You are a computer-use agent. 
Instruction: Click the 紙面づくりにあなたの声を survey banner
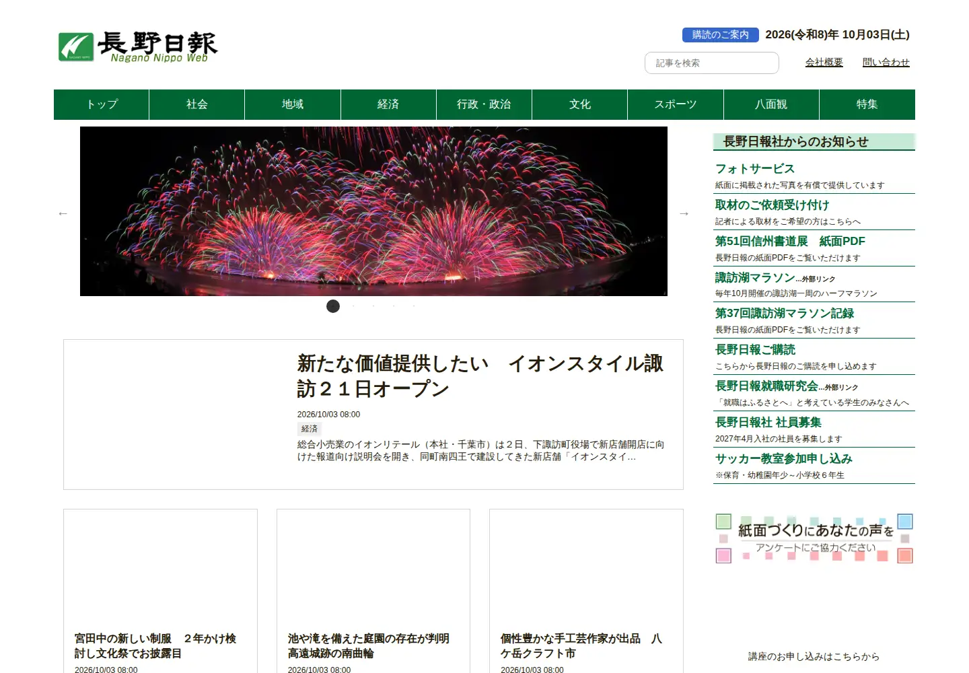coord(814,538)
